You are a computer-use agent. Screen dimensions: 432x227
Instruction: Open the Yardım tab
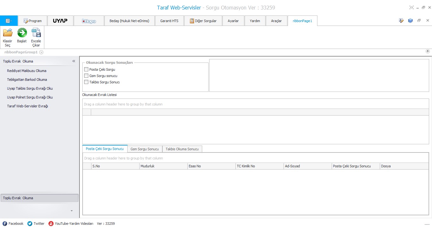click(255, 21)
